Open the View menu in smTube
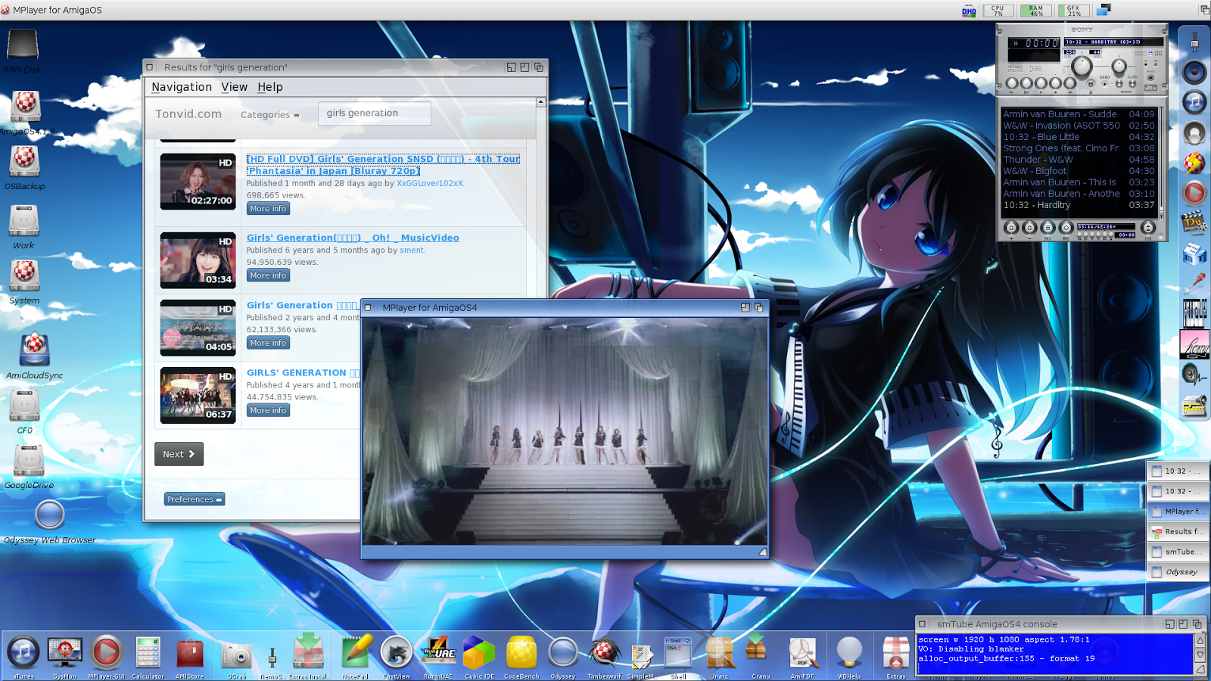This screenshot has height=681, width=1211. click(x=235, y=87)
